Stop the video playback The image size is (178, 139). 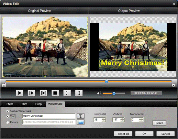pyautogui.click(x=55, y=93)
